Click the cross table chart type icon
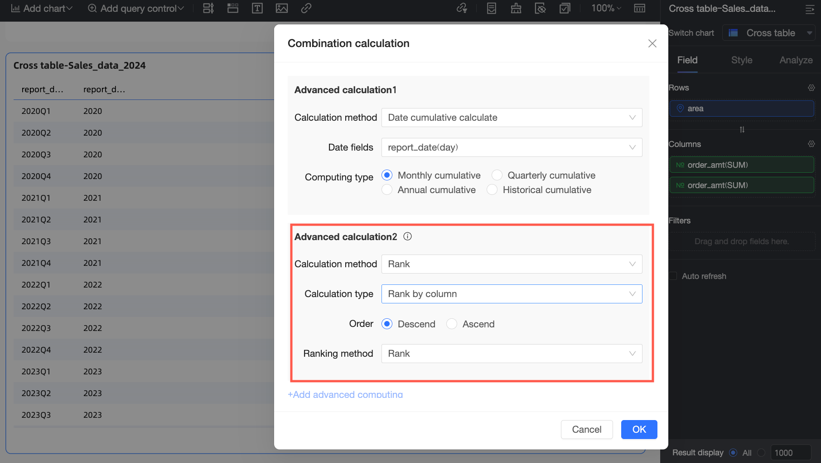This screenshot has height=463, width=821. pyautogui.click(x=733, y=33)
